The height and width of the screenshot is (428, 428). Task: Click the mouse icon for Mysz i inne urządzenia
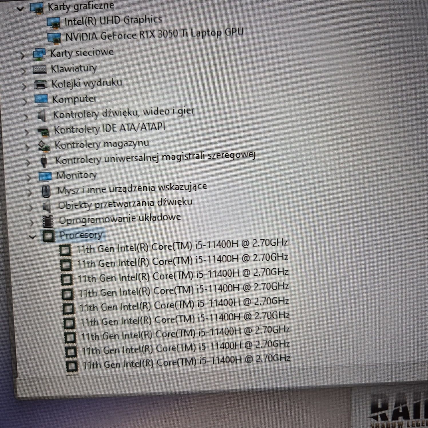[46, 191]
